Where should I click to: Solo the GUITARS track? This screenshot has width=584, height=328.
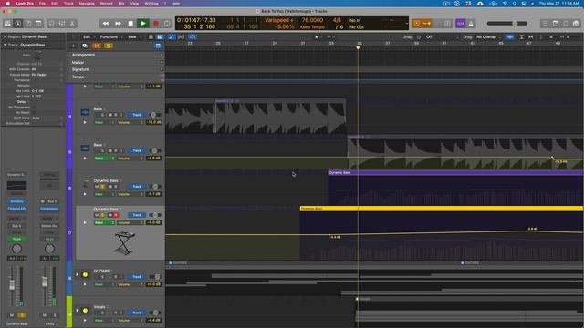tap(103, 277)
